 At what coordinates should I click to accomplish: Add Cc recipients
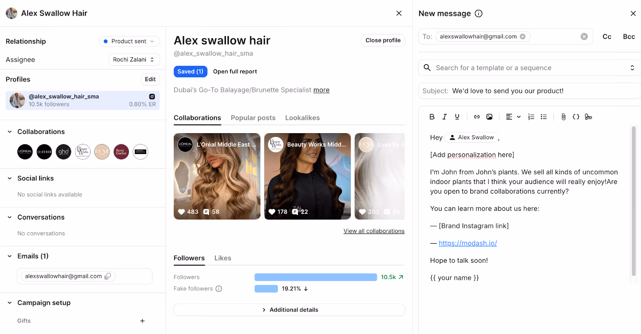(x=607, y=37)
